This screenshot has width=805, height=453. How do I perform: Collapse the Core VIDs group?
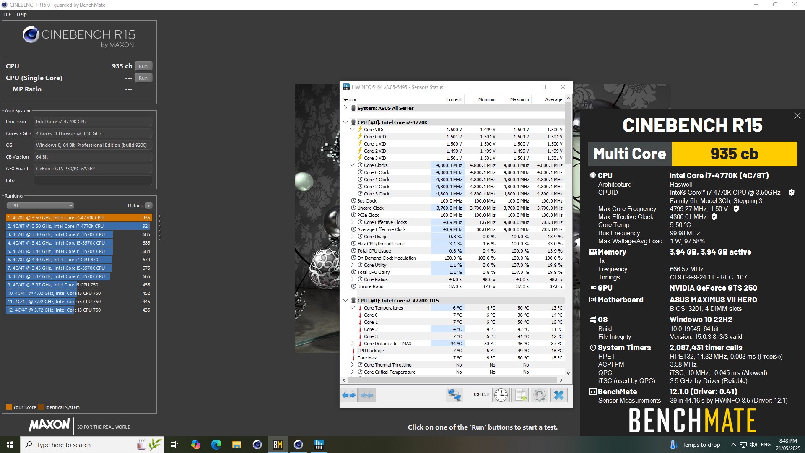click(x=352, y=130)
